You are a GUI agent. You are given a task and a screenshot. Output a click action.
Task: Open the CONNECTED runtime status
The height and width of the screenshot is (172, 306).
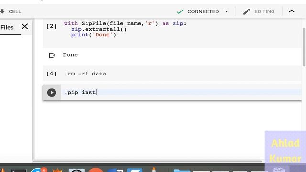pos(203,11)
